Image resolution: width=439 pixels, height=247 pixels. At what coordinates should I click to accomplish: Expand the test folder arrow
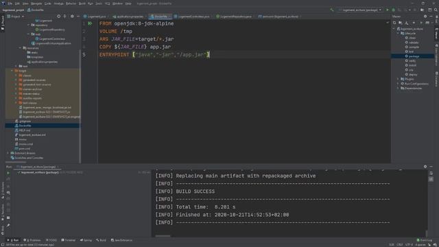point(16,67)
